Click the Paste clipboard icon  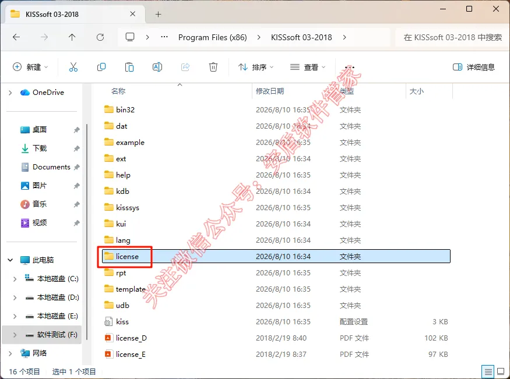click(x=129, y=67)
